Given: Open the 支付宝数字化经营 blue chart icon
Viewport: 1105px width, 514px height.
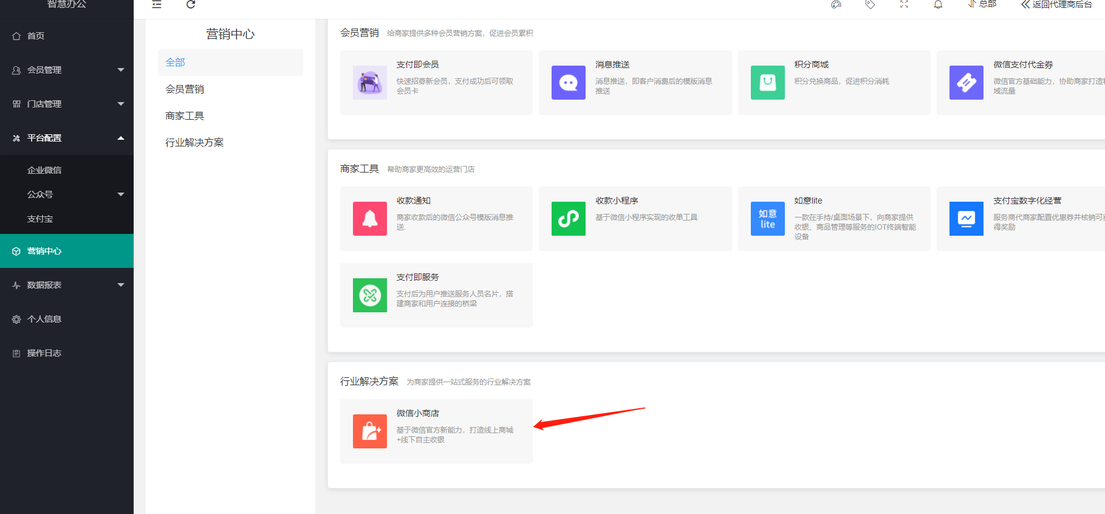Looking at the screenshot, I should tap(966, 218).
